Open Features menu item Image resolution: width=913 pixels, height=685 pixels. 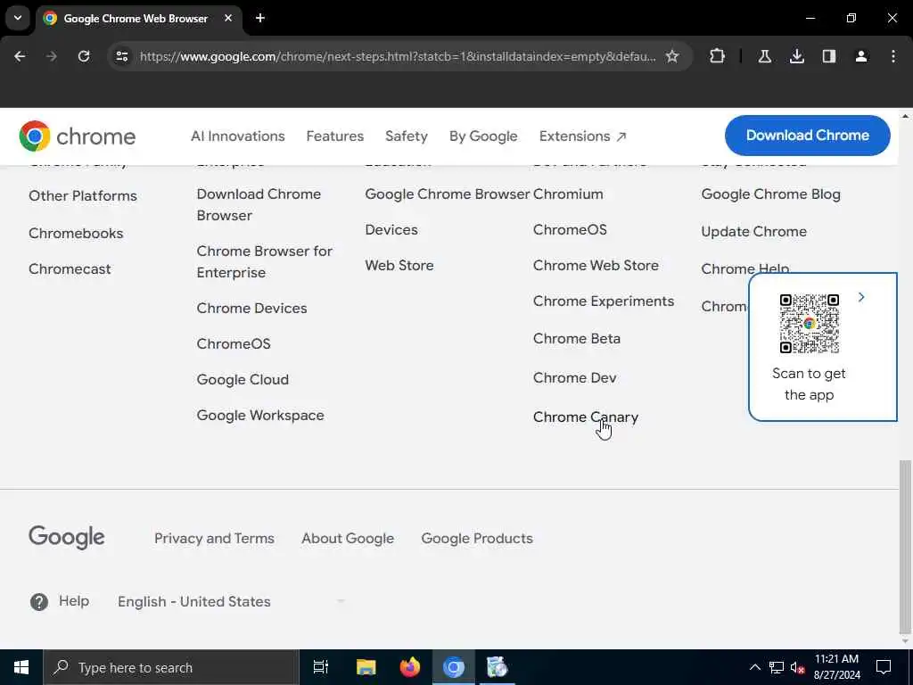335,136
